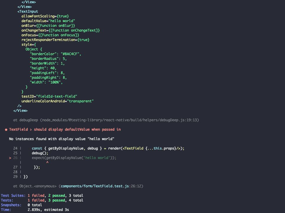Click the rejectResponderTermination={true} line
The height and width of the screenshot is (213, 285).
[55, 40]
